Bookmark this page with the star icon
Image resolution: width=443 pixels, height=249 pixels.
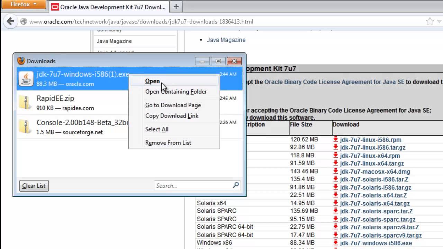tap(430, 21)
